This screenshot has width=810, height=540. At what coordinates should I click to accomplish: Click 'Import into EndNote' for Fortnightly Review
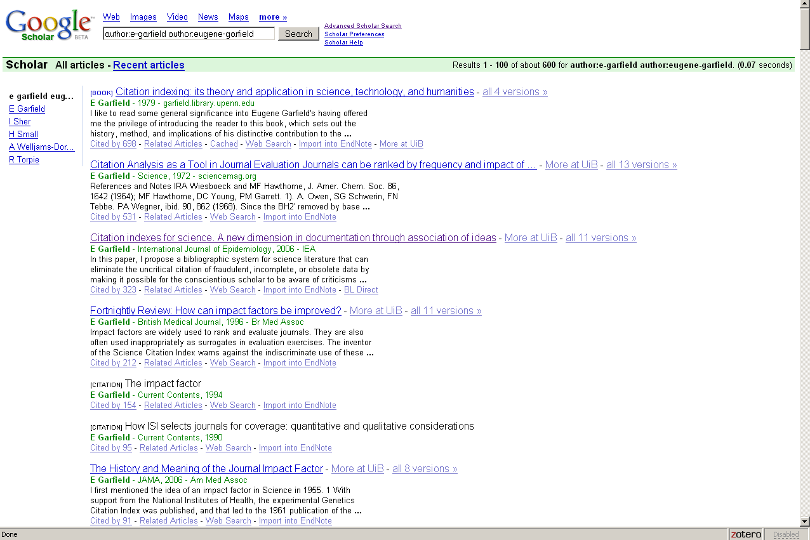(300, 363)
